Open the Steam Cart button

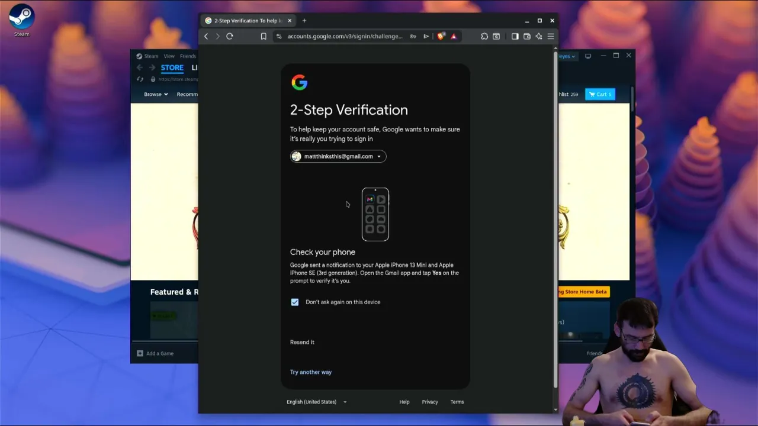click(x=600, y=94)
